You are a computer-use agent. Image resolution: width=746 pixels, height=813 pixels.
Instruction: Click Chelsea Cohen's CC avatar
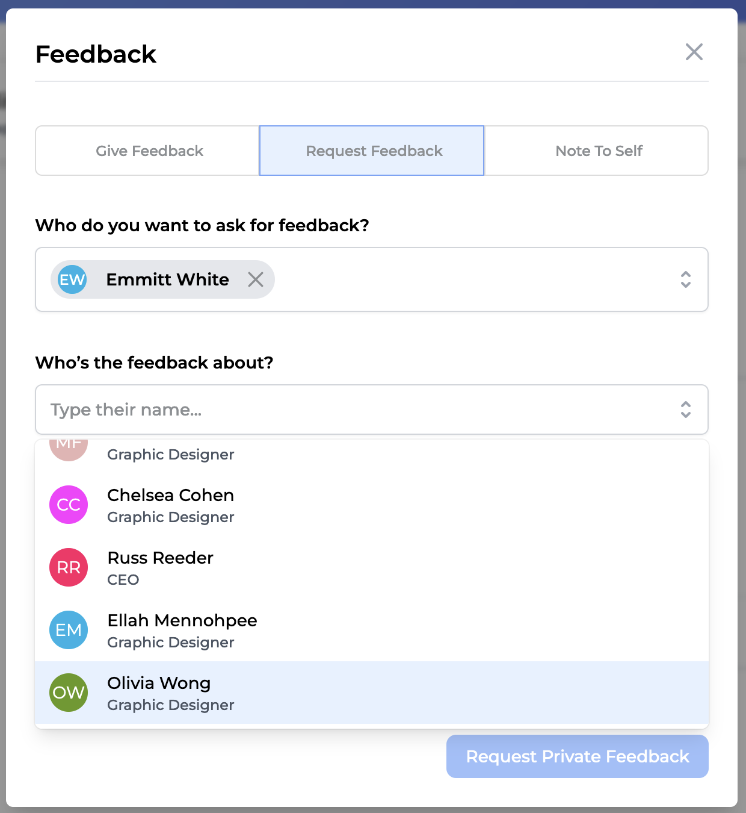[69, 505]
